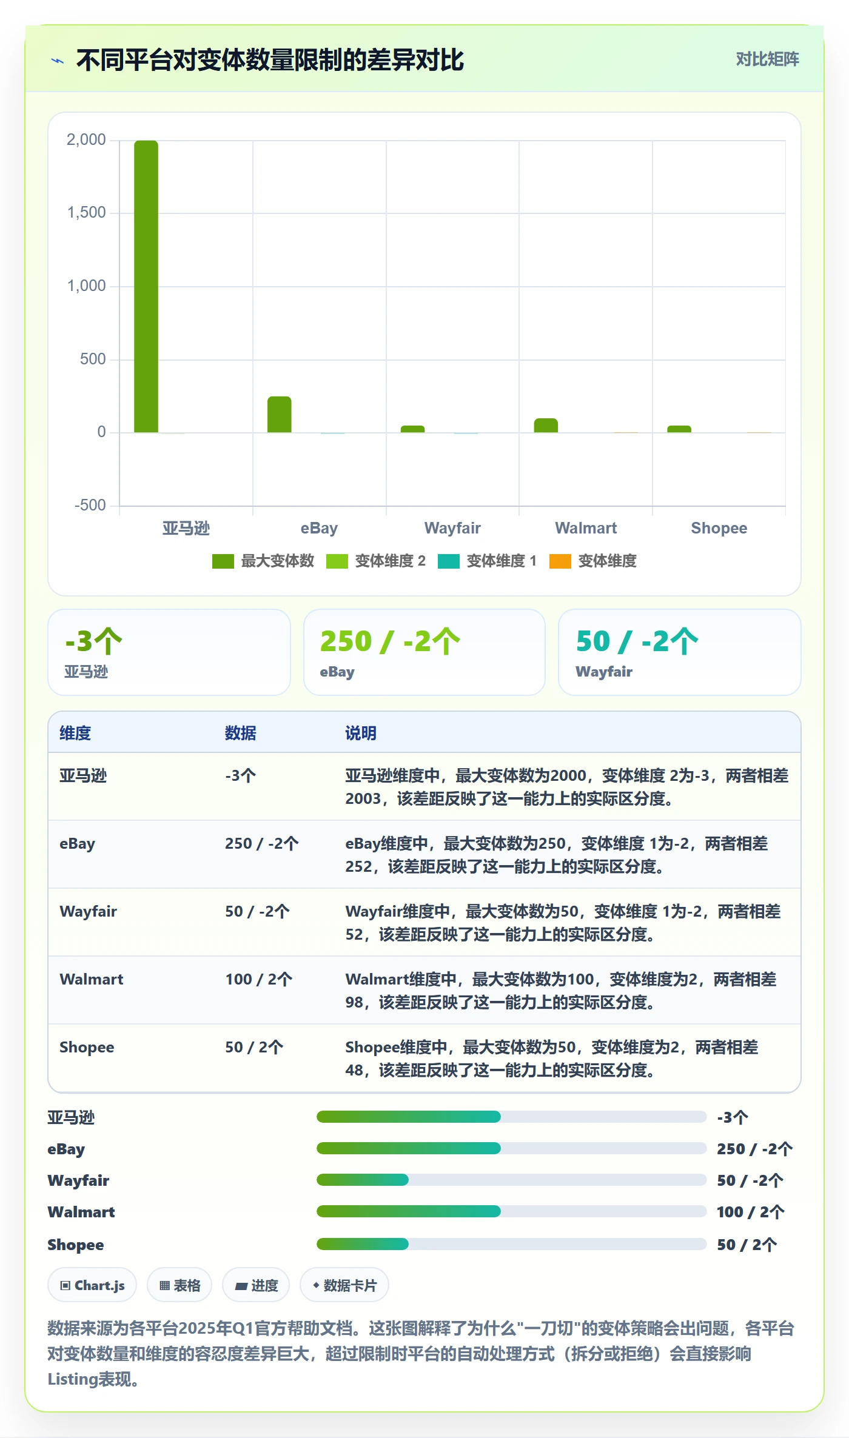Viewport: 849px width, 1438px height.
Task: Select the 表格 chip
Action: 180,1285
